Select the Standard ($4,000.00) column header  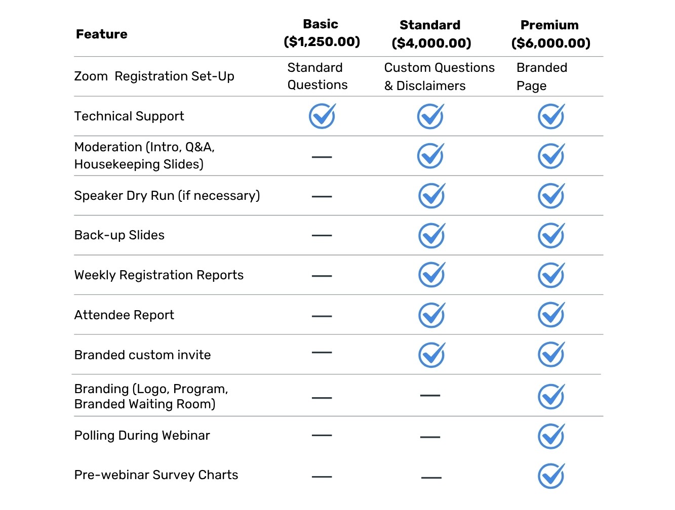pos(431,34)
